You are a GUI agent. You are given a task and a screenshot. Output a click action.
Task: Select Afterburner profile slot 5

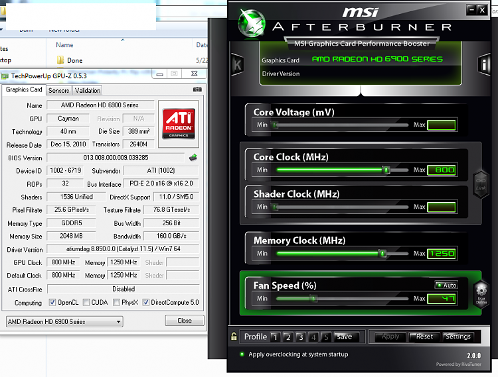tap(326, 337)
